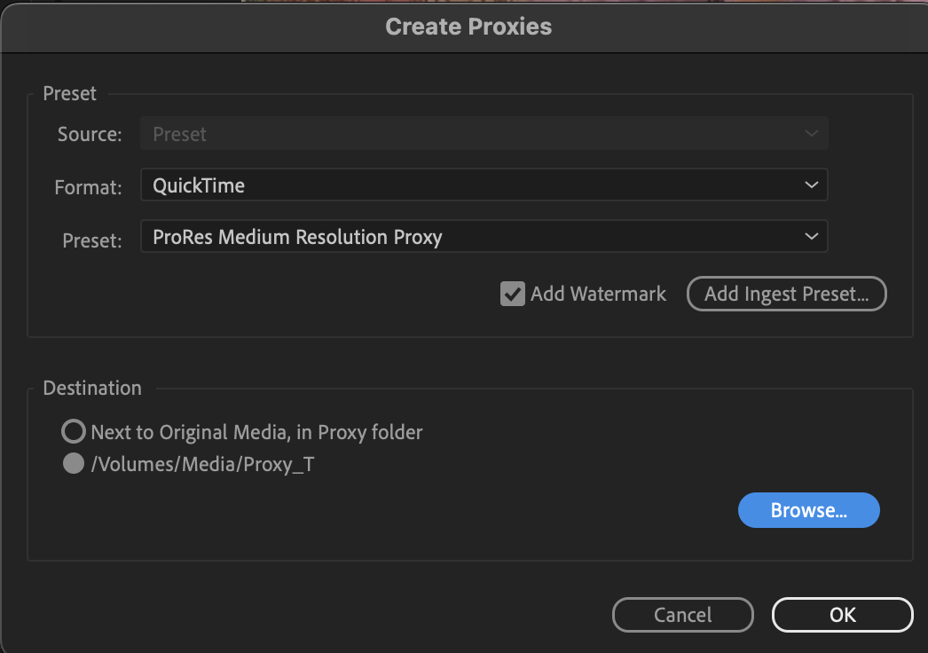928x653 pixels.
Task: Cancel the Create Proxies dialog
Action: 682,614
